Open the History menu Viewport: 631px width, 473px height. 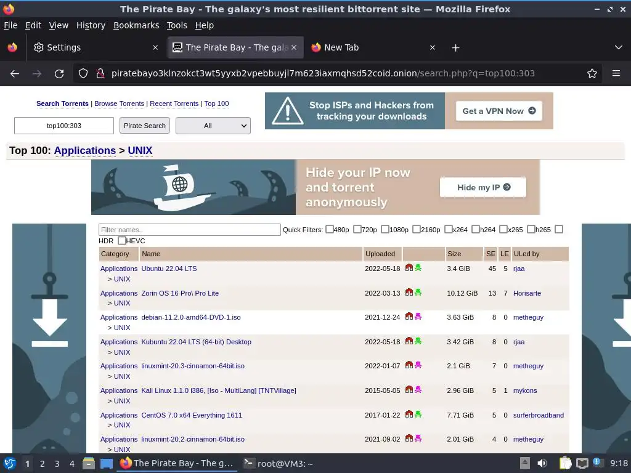coord(91,25)
